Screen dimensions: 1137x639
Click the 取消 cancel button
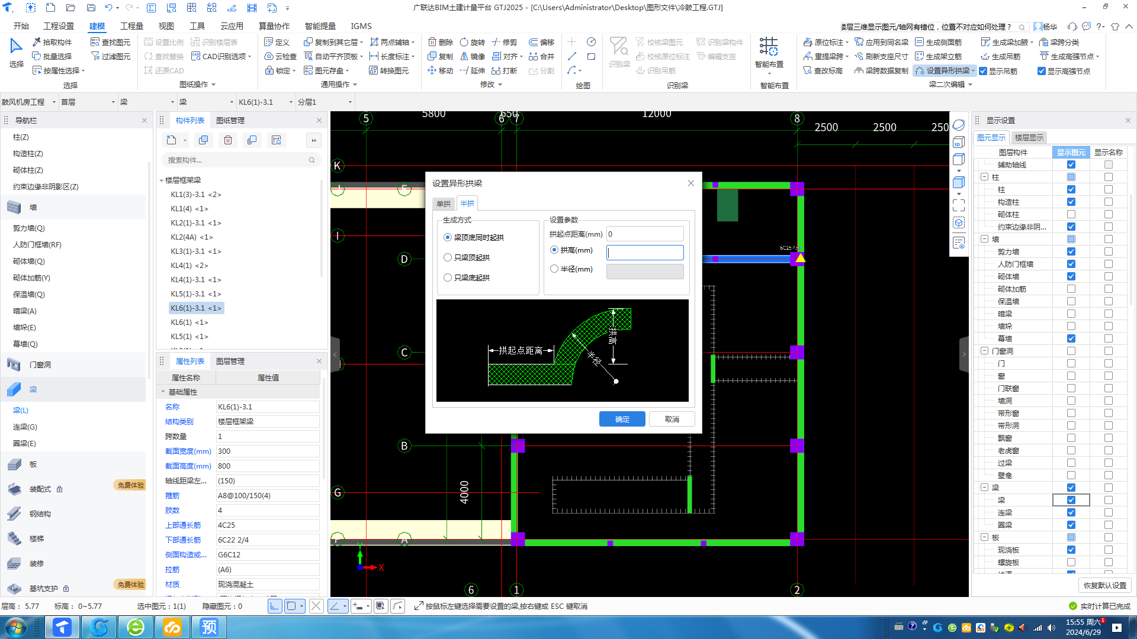point(672,419)
